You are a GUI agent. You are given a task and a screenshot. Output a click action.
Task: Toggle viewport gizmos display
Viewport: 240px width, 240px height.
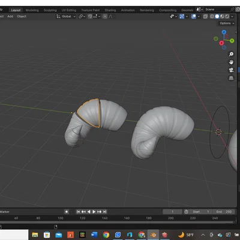(x=182, y=16)
